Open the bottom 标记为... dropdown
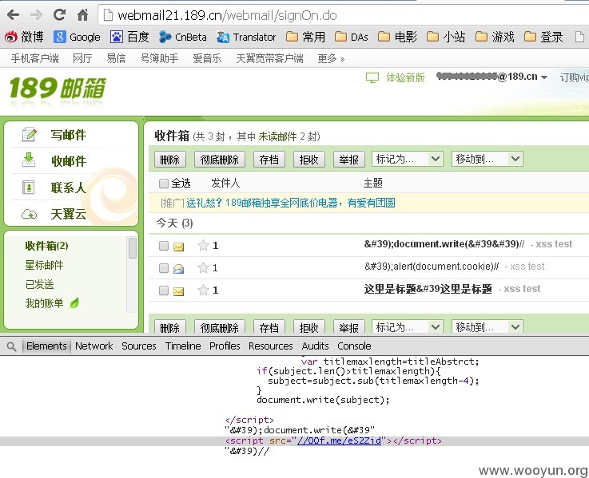Screen dimensions: 589x478 (408, 326)
